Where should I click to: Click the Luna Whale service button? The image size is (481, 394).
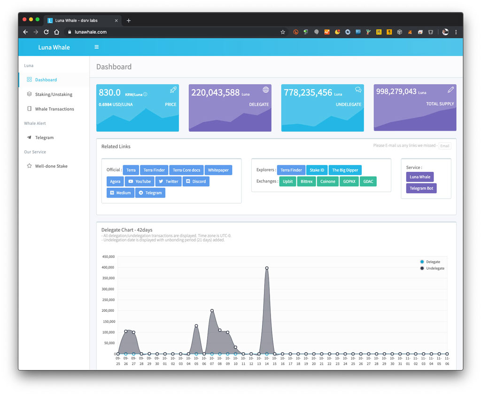pos(420,177)
